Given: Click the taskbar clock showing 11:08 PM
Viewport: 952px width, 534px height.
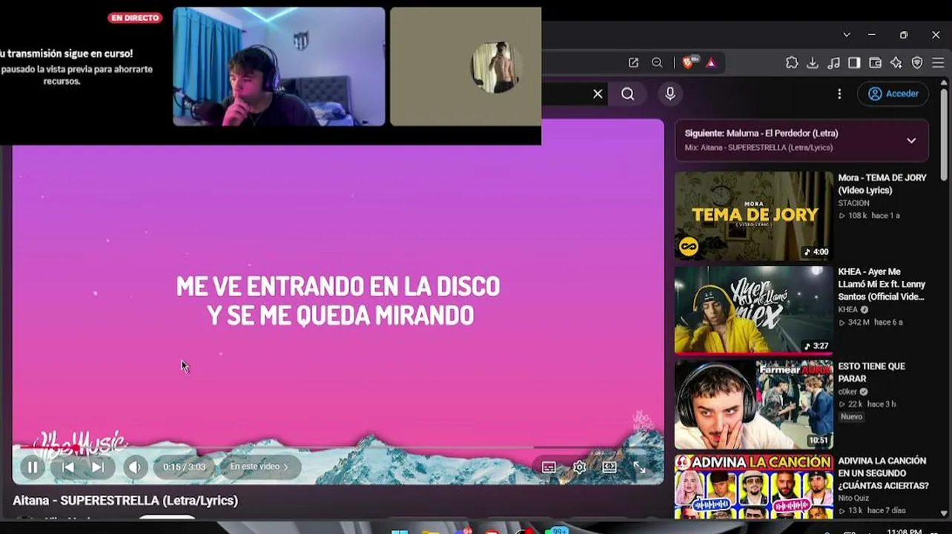Looking at the screenshot, I should [x=905, y=531].
